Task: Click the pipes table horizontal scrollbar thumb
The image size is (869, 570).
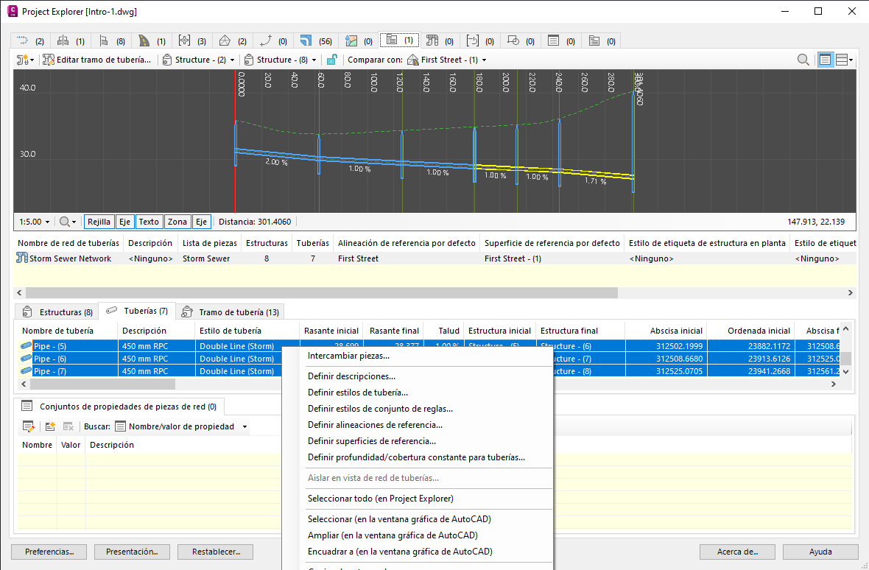Action: [x=102, y=384]
